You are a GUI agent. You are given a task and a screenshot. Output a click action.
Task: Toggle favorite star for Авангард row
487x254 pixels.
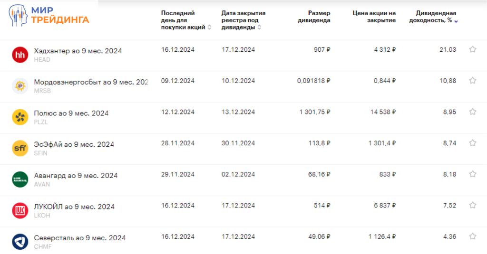pyautogui.click(x=473, y=174)
